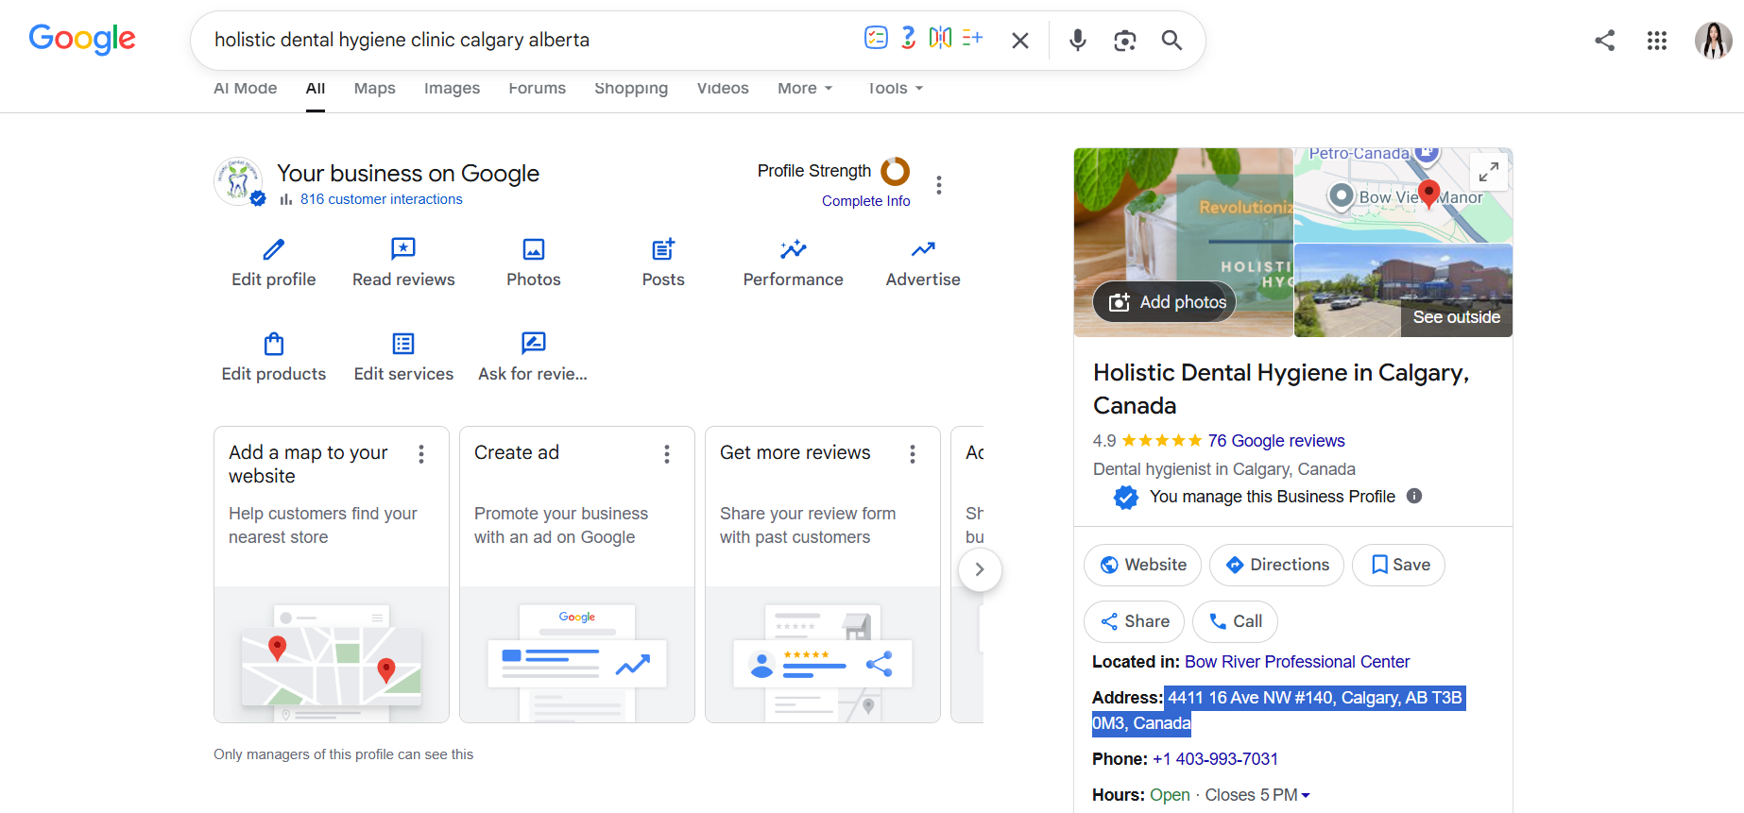Click the Directions button
Screen dimensions: 1744x813
pyautogui.click(x=1276, y=565)
